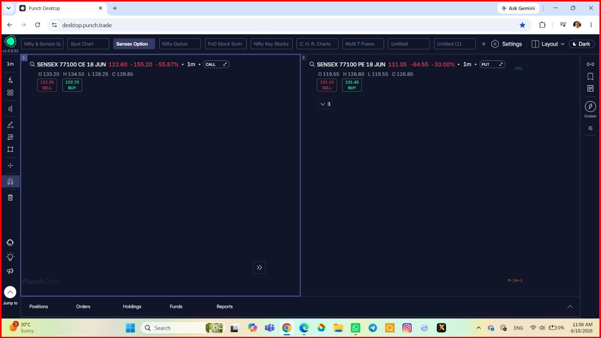This screenshot has width=601, height=338.
Task: Click the Jump to up-arrow button
Action: [x=10, y=292]
